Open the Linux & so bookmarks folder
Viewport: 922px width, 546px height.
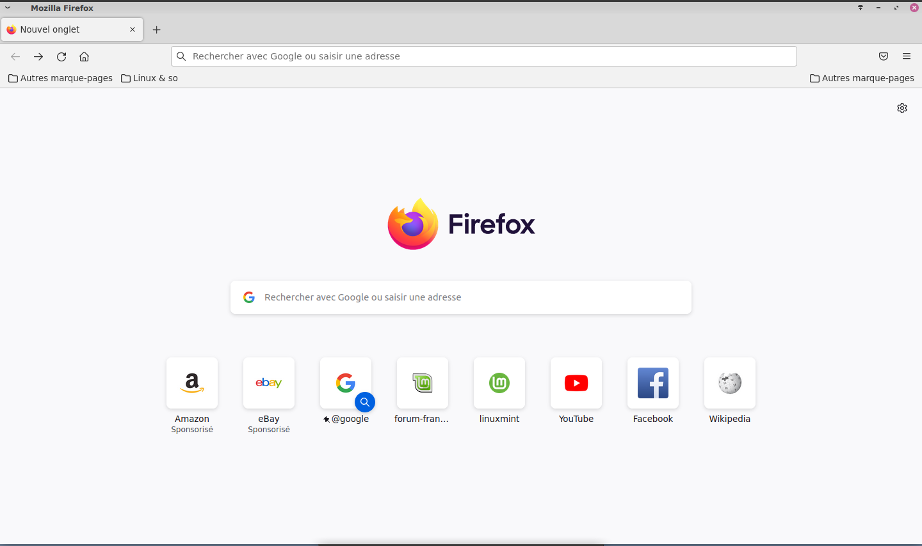[x=149, y=78]
